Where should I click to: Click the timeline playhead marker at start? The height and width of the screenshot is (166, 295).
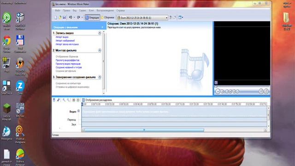pos(82,104)
